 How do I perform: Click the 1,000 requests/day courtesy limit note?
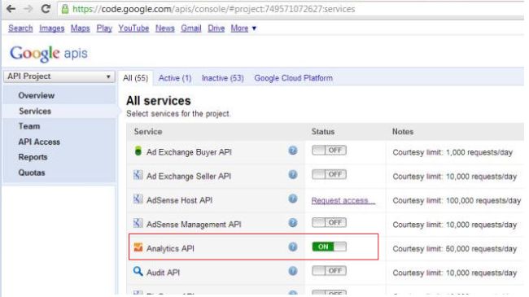point(452,152)
